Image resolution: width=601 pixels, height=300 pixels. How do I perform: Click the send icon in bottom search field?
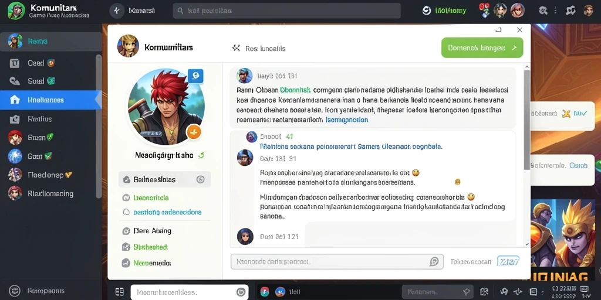click(241, 292)
